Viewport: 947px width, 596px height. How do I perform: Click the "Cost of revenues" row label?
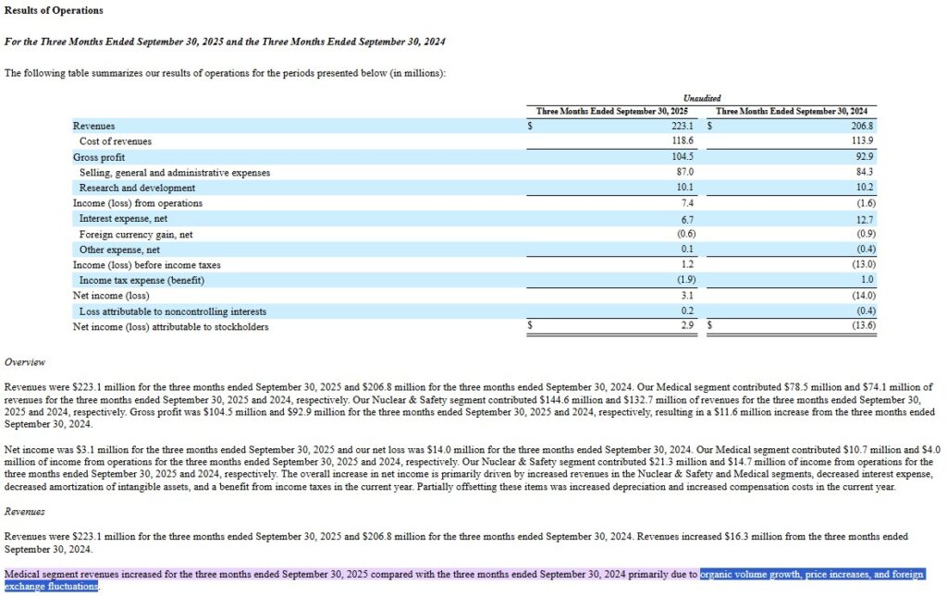click(115, 141)
